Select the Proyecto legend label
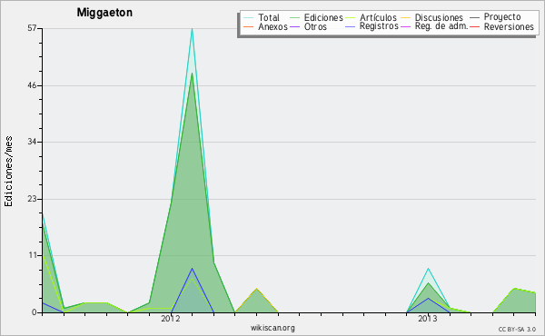The height and width of the screenshot is (336, 545). pos(502,17)
